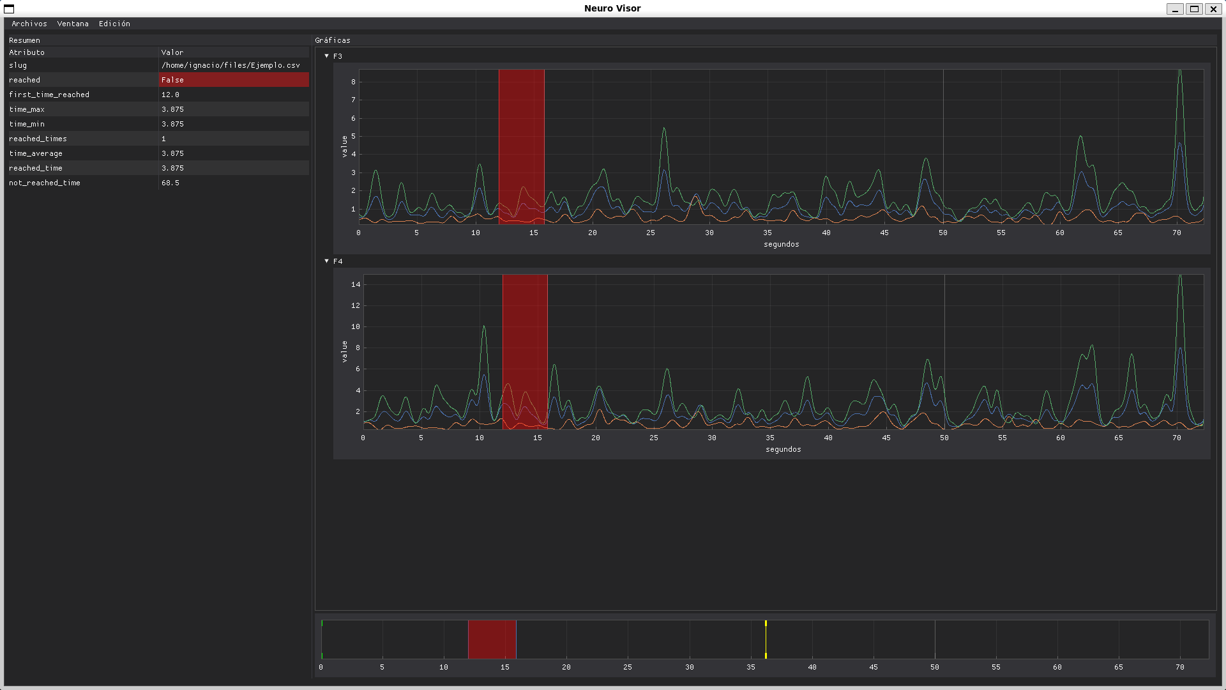Collapse the F4 graph section
Image resolution: width=1226 pixels, height=690 pixels.
pyautogui.click(x=327, y=261)
